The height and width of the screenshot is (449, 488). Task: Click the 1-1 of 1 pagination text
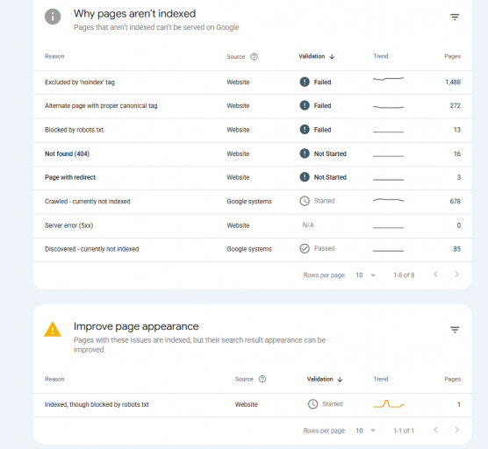point(404,431)
